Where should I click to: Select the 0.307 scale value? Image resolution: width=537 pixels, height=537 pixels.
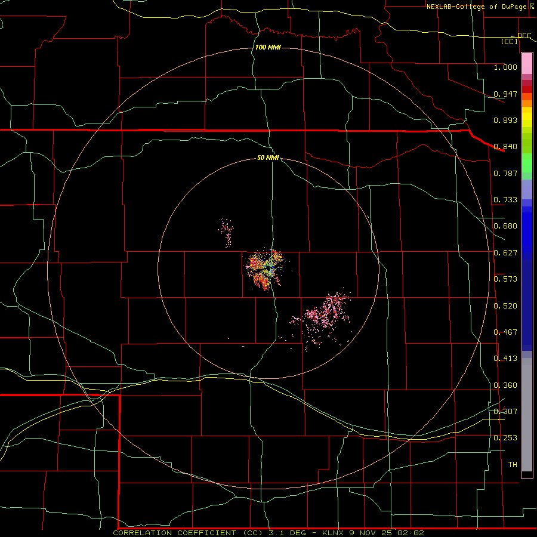pos(505,411)
